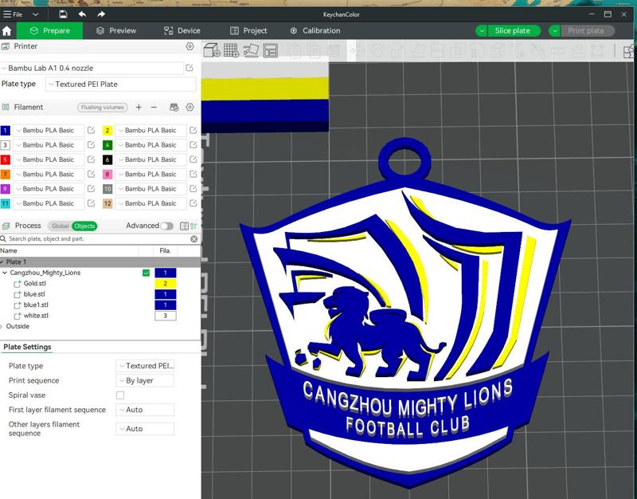Open the Print sequence dropdown
Screen dimensions: 637x499
pos(143,379)
